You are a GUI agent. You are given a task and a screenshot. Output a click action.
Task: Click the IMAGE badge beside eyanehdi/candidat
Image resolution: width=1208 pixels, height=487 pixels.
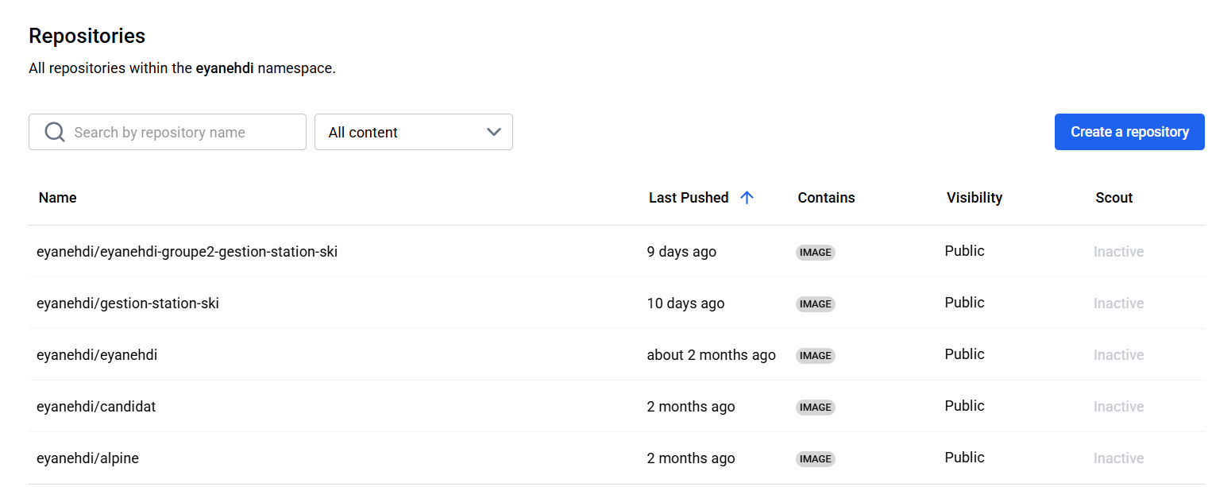point(815,407)
